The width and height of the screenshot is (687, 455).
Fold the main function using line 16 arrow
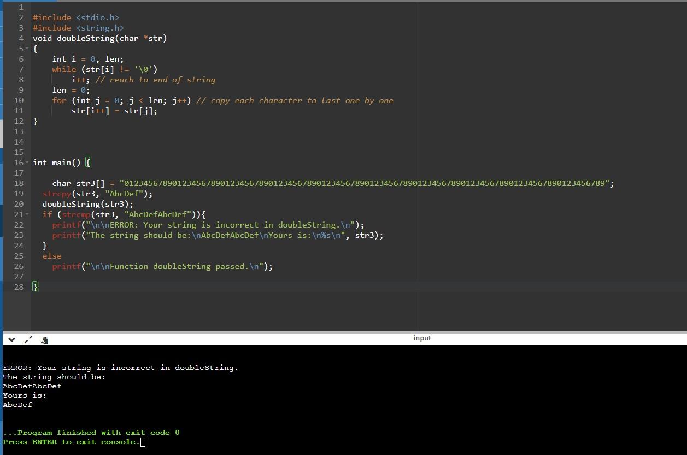pos(26,162)
